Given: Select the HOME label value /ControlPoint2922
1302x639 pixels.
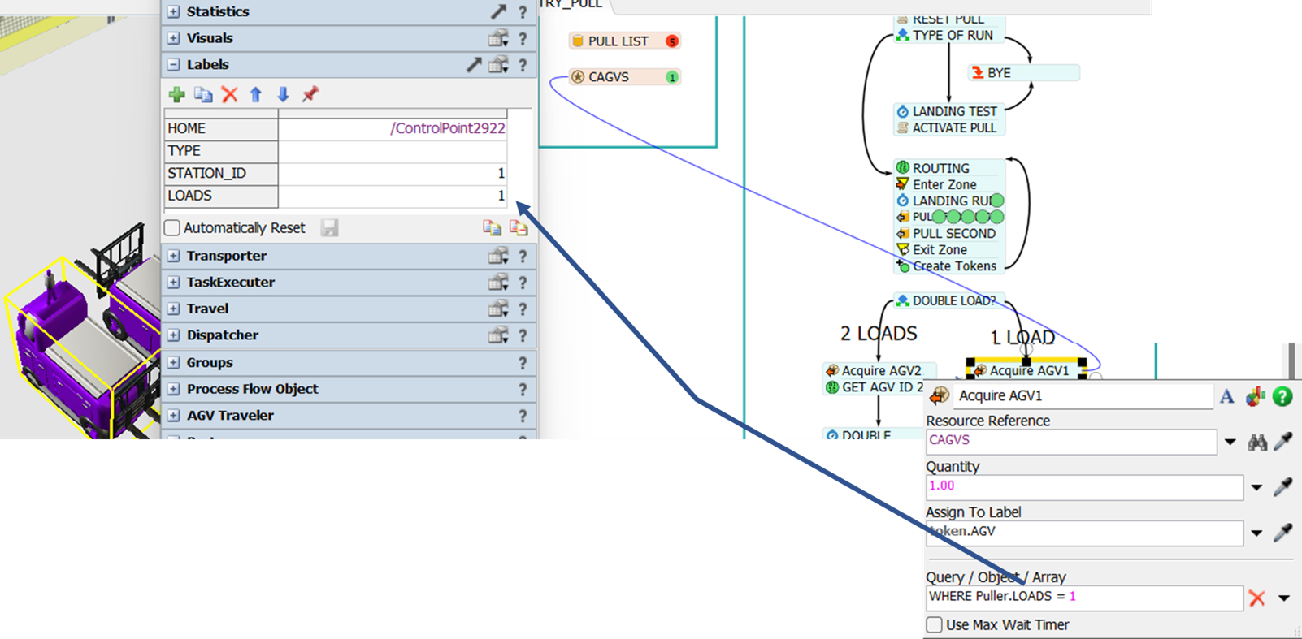Looking at the screenshot, I should click(447, 128).
